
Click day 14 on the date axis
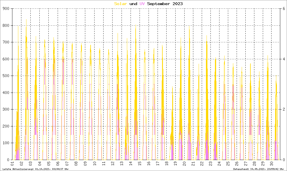coord(130,164)
